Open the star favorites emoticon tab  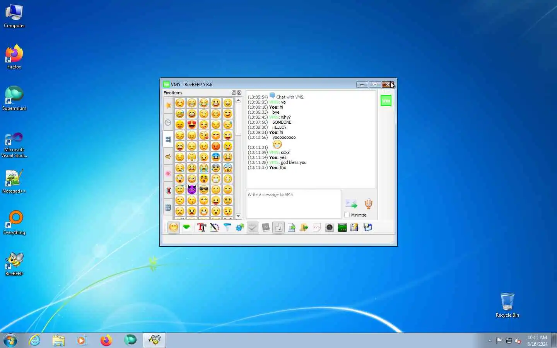(x=168, y=105)
